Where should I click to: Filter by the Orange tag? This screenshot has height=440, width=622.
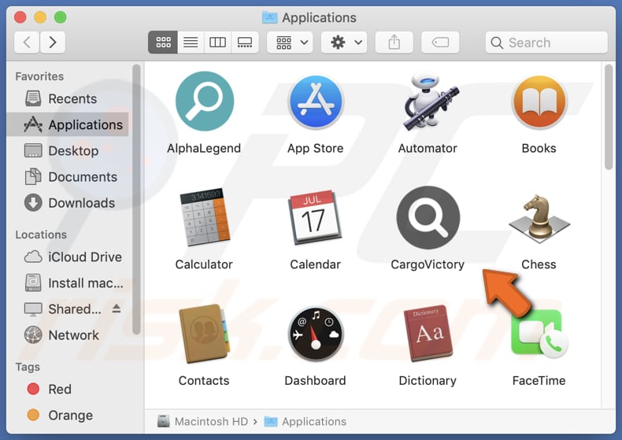coord(68,416)
